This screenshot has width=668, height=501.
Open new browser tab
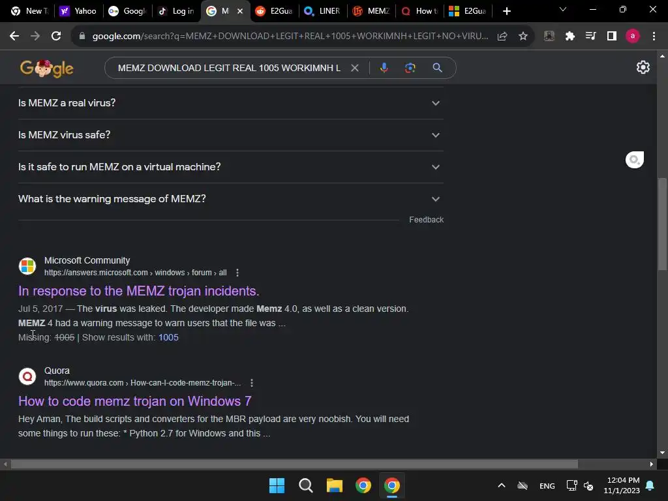point(506,11)
